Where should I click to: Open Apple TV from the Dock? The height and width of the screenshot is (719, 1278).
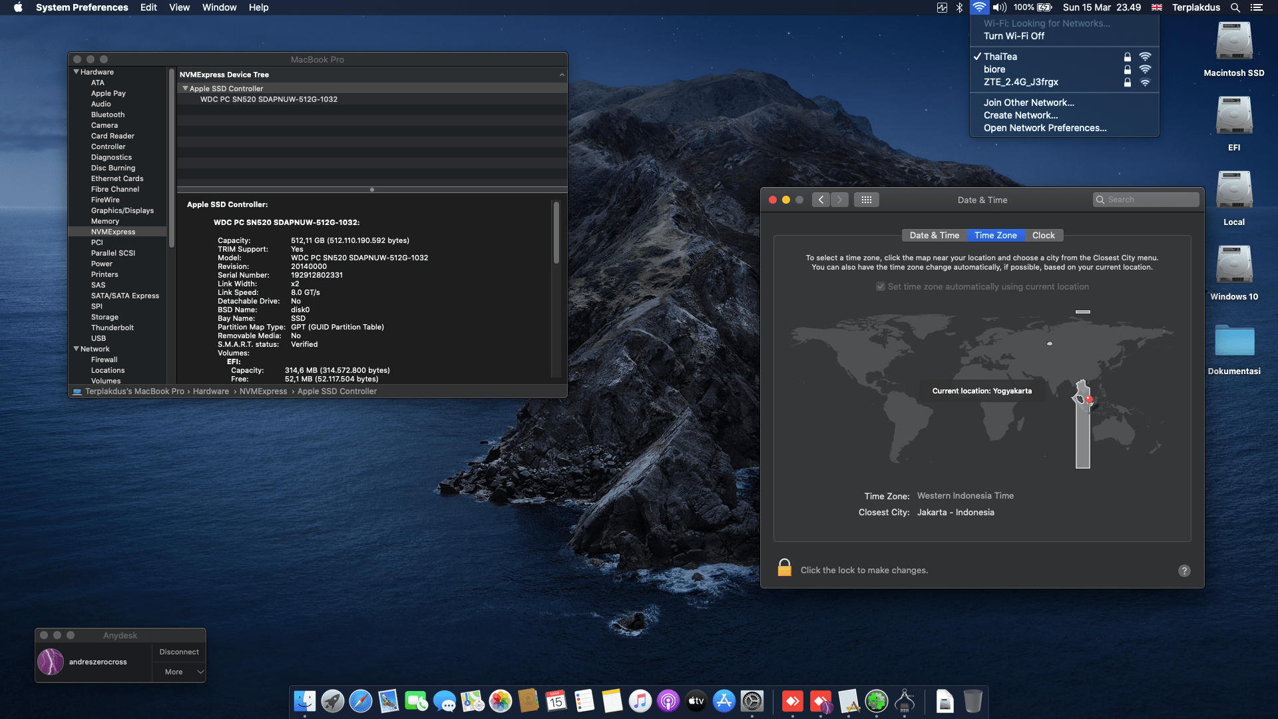tap(696, 701)
